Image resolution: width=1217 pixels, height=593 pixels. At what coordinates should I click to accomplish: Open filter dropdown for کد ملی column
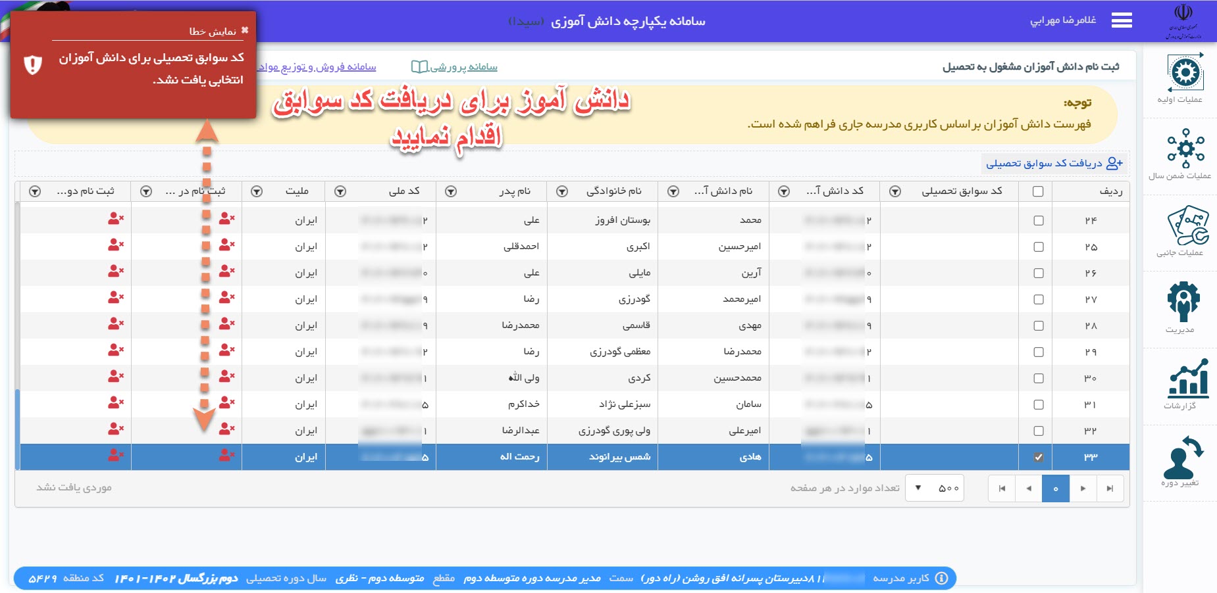pyautogui.click(x=340, y=191)
